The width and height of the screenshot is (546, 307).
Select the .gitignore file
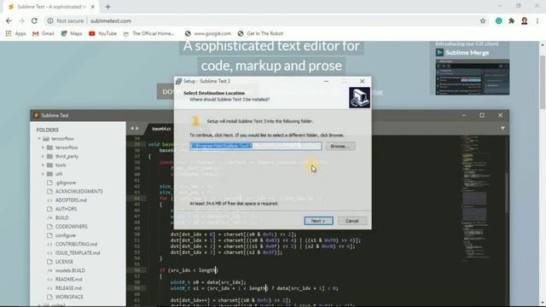coord(66,182)
